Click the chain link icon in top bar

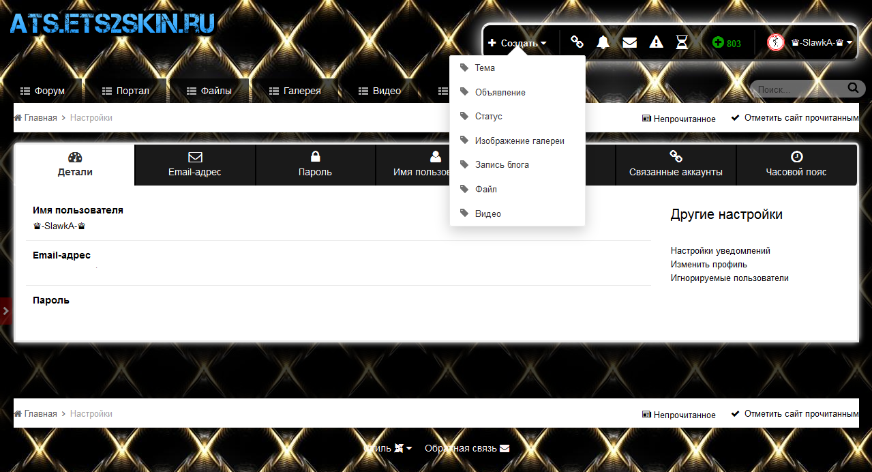[x=577, y=42]
